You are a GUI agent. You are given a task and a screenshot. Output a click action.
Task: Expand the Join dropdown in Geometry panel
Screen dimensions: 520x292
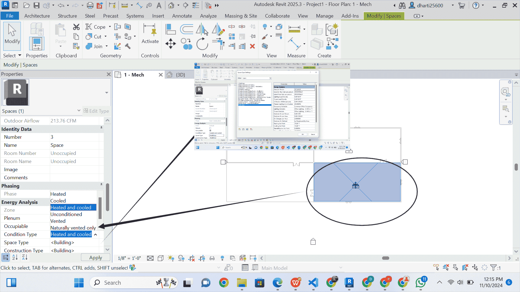[106, 46]
